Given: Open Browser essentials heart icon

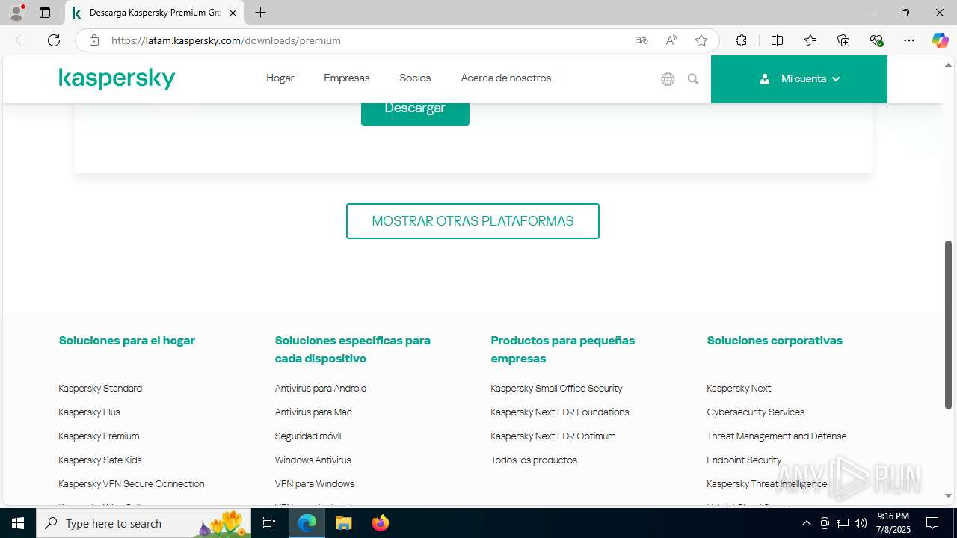Looking at the screenshot, I should [x=877, y=40].
